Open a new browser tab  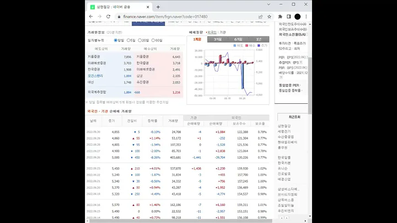[158, 7]
